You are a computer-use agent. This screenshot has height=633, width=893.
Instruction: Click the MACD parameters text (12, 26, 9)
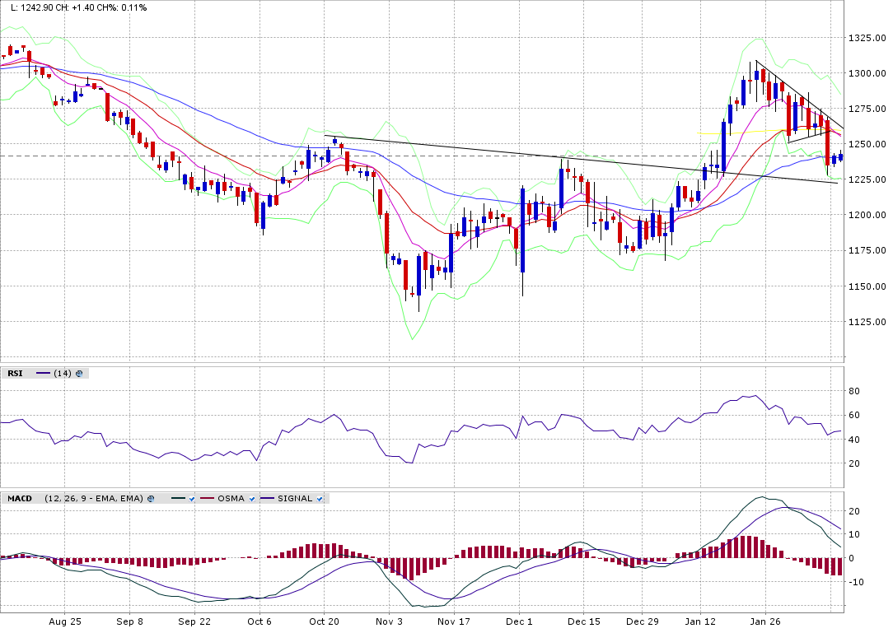click(x=94, y=499)
